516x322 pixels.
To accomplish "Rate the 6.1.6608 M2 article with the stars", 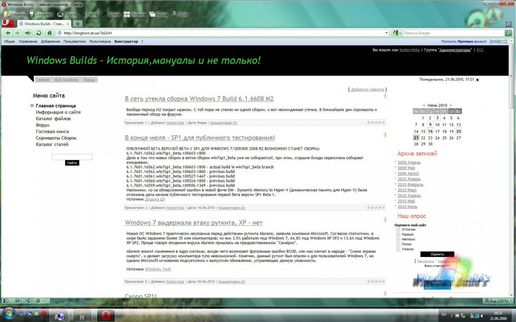I will click(x=376, y=122).
